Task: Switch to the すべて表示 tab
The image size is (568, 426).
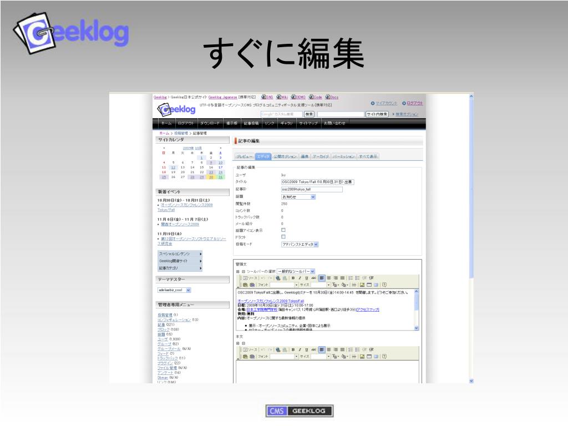Action: [368, 156]
